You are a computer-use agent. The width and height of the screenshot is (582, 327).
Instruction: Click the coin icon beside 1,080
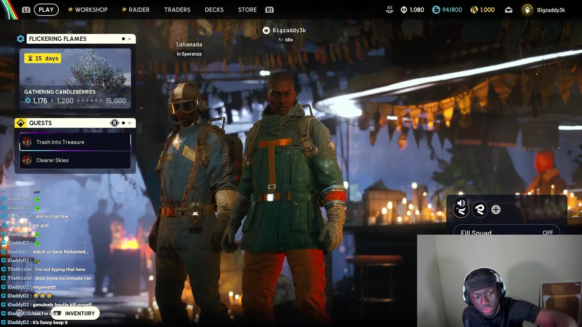click(404, 10)
